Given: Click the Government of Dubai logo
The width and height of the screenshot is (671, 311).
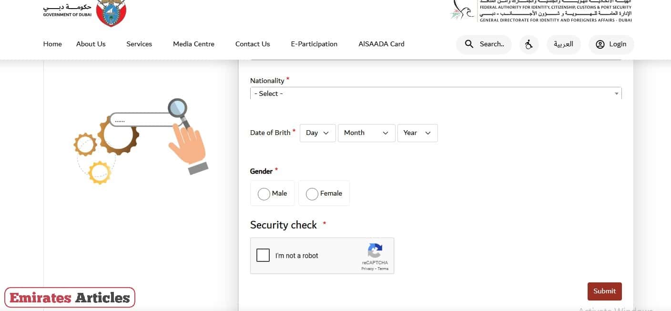Looking at the screenshot, I should coord(85,13).
